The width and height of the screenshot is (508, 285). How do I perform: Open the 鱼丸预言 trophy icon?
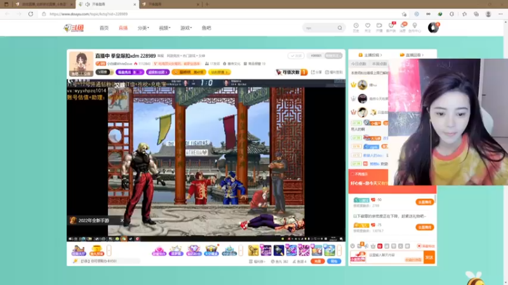click(97, 251)
